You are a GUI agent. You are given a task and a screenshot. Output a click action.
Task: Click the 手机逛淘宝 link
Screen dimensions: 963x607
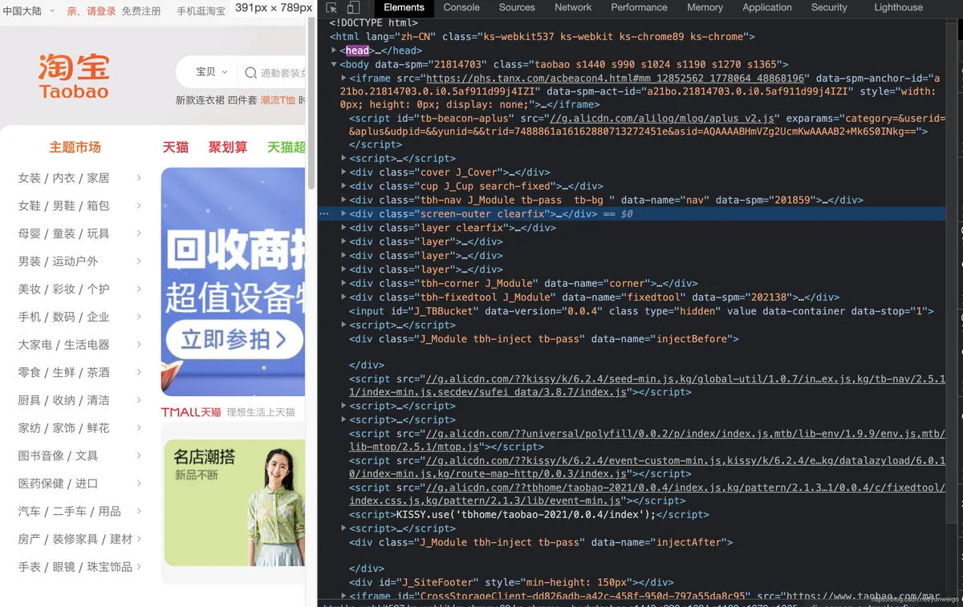point(201,11)
